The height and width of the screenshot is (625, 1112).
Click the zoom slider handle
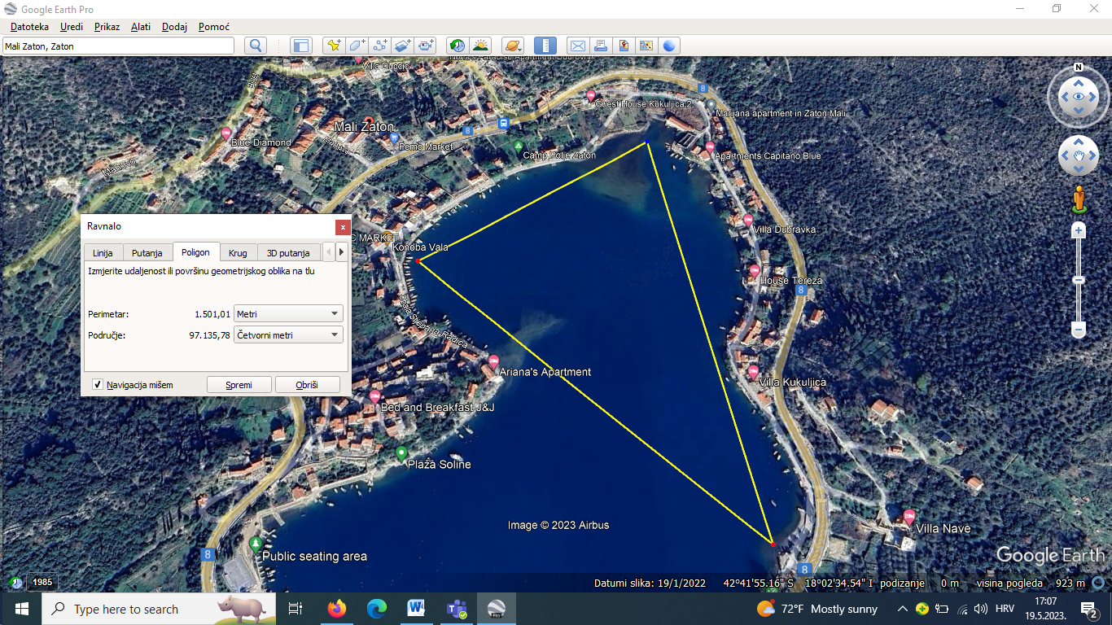click(x=1079, y=280)
